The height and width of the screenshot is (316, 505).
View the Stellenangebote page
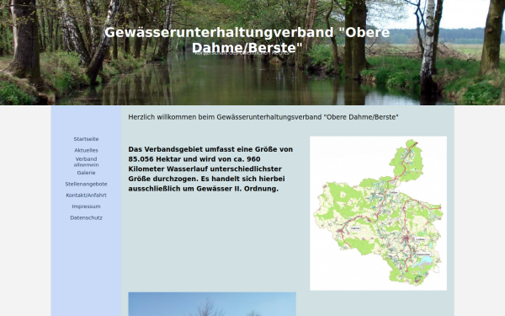[x=86, y=184]
